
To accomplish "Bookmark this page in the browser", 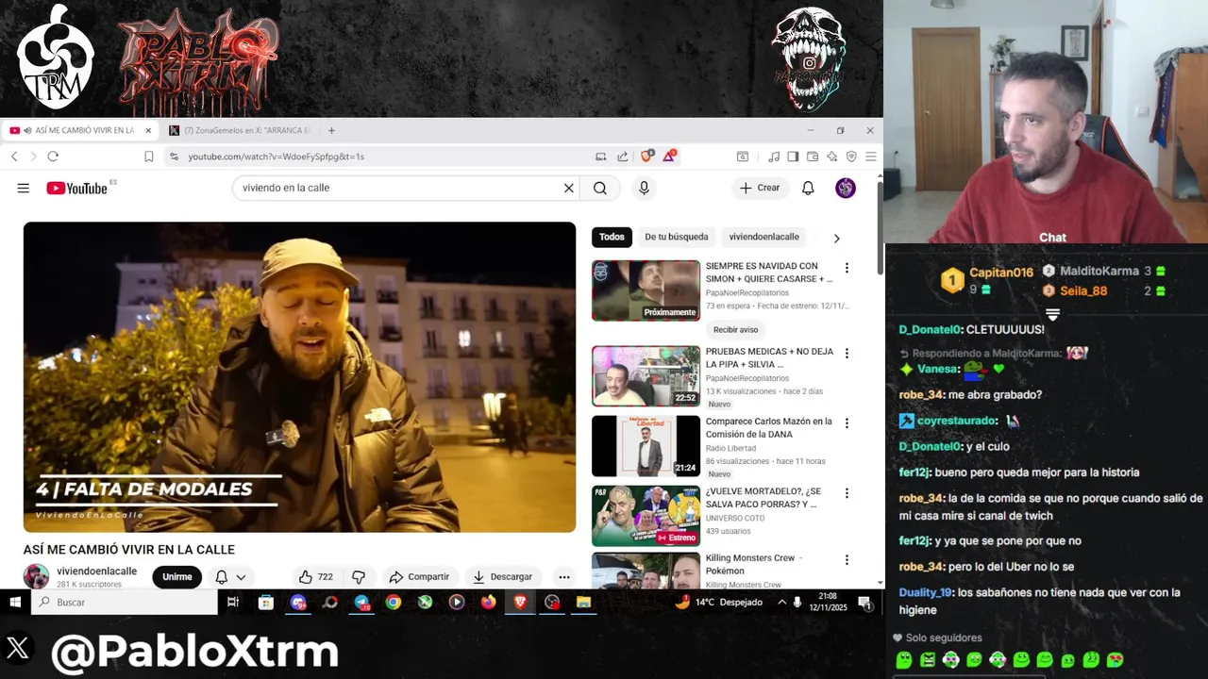I will point(149,157).
